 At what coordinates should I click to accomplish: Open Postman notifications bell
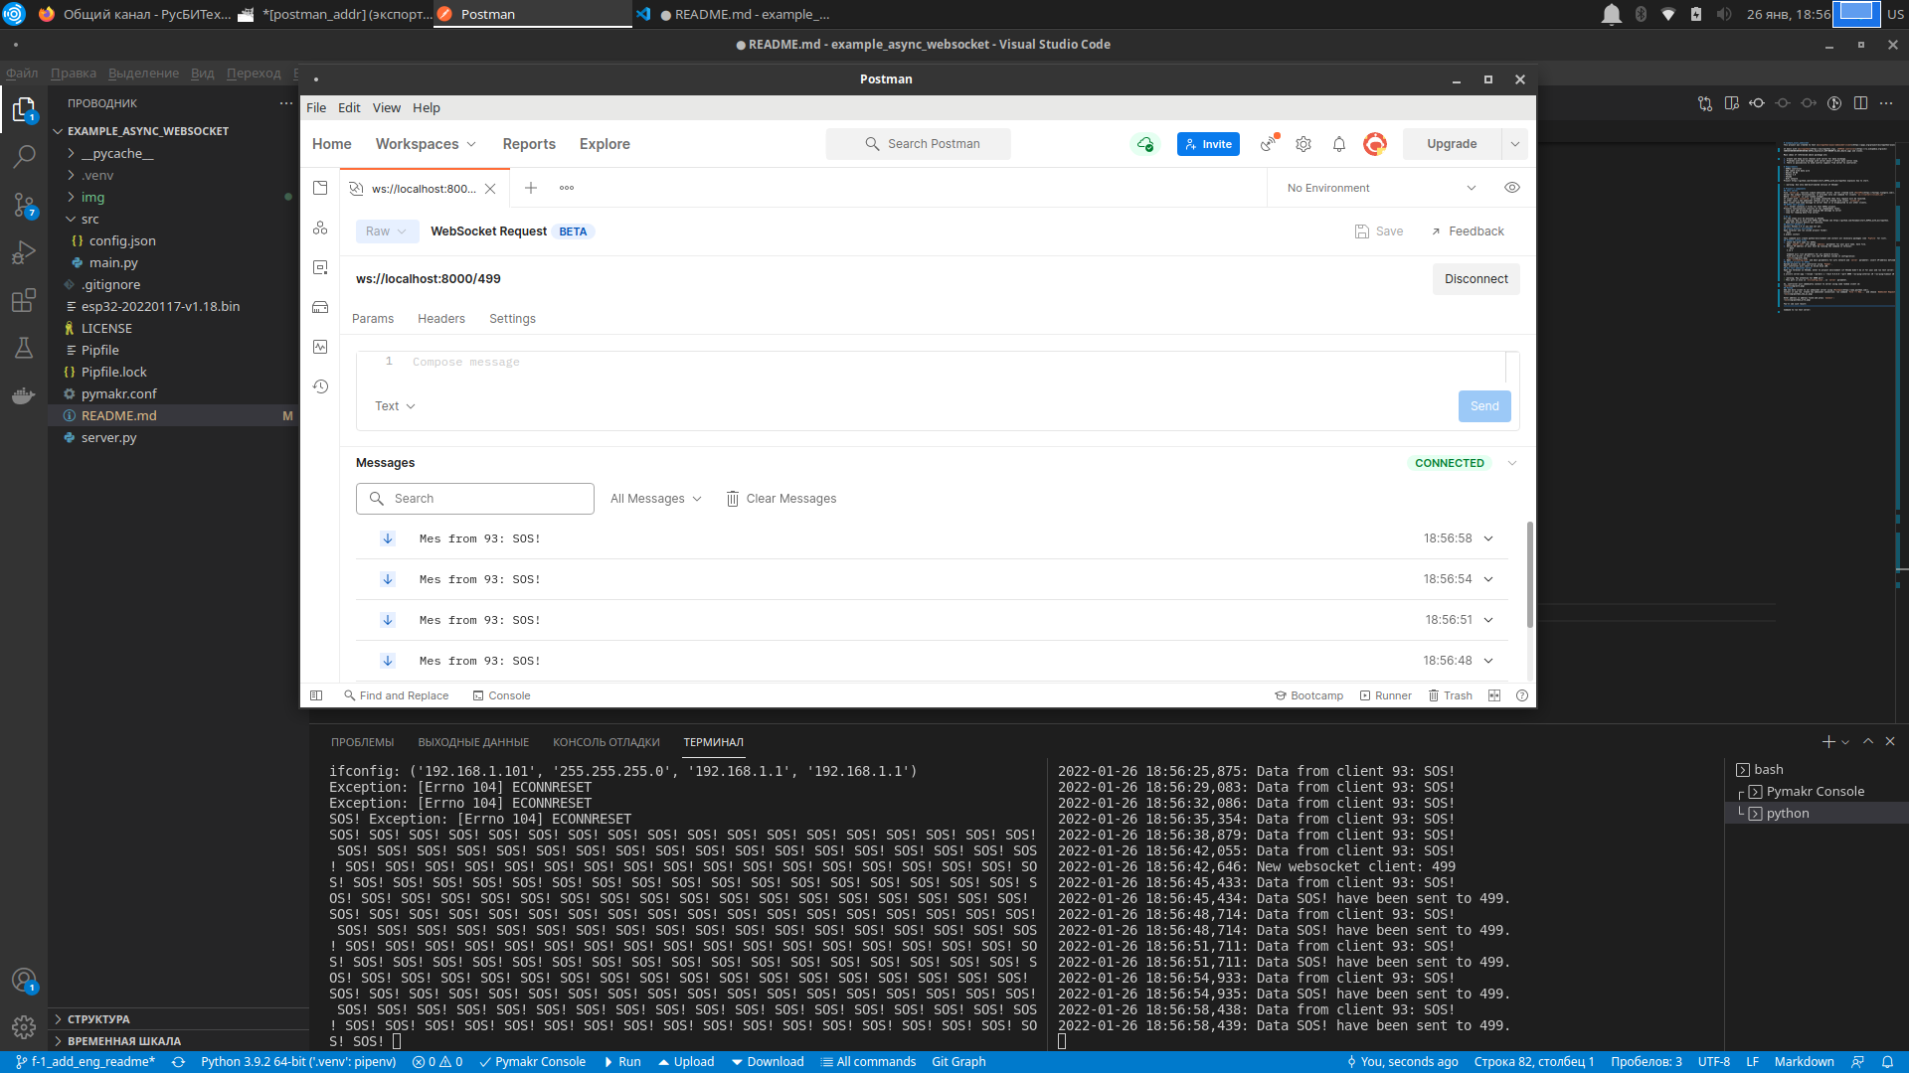1339,144
